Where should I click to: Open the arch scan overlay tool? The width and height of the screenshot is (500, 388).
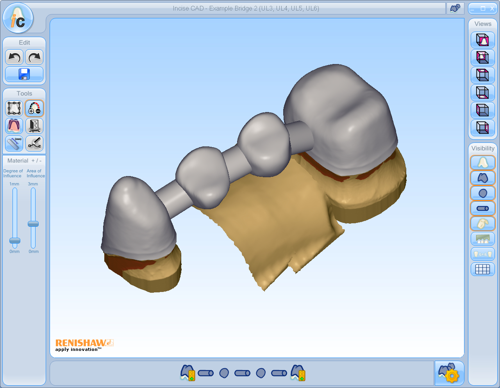pos(14,126)
